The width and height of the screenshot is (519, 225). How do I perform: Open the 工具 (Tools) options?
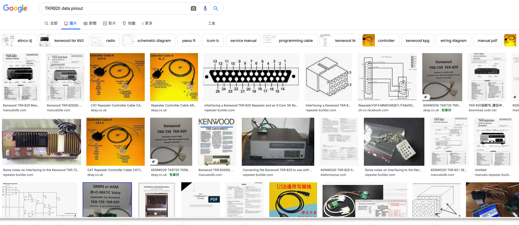(212, 23)
